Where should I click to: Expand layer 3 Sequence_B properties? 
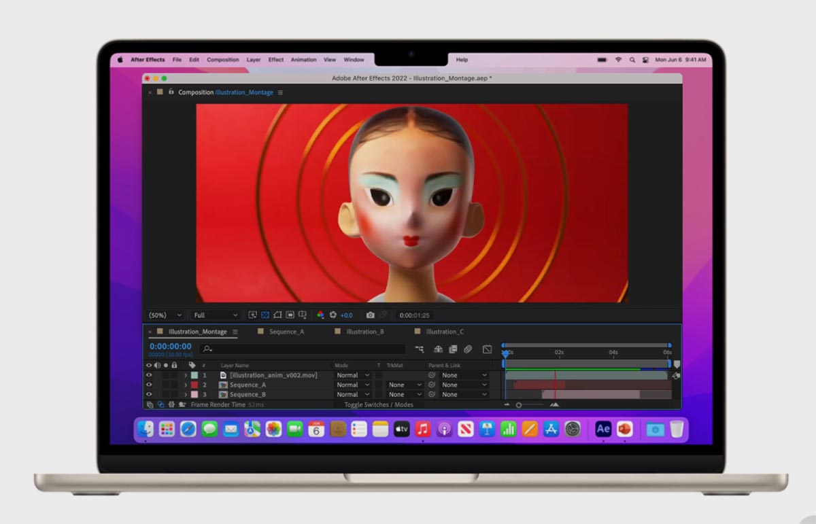pos(186,394)
